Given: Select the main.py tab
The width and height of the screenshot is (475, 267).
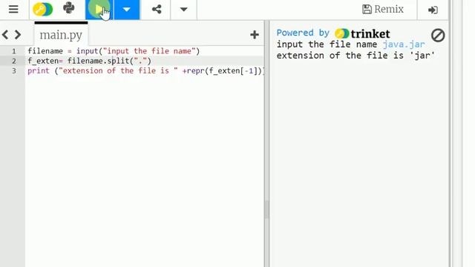Looking at the screenshot, I should 61,35.
